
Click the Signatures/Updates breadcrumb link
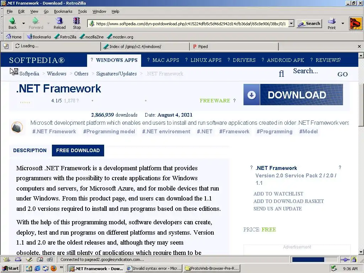pos(117,74)
